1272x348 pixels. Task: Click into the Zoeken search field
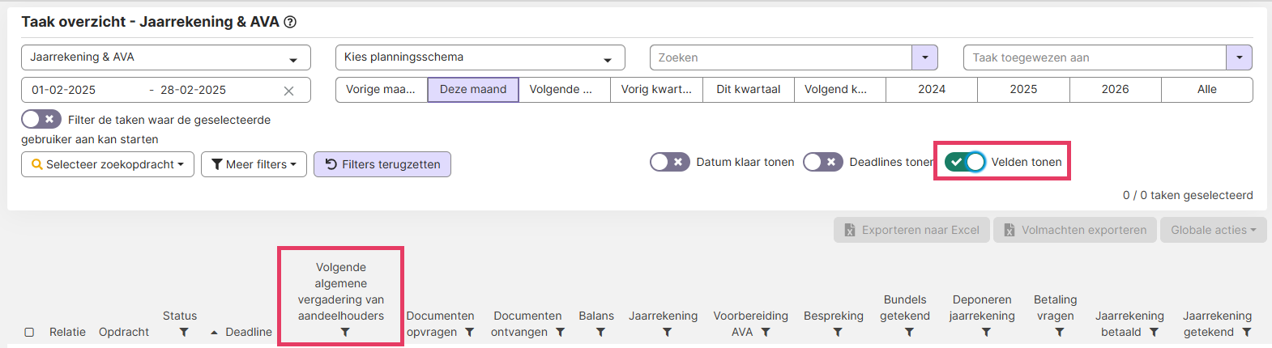781,57
